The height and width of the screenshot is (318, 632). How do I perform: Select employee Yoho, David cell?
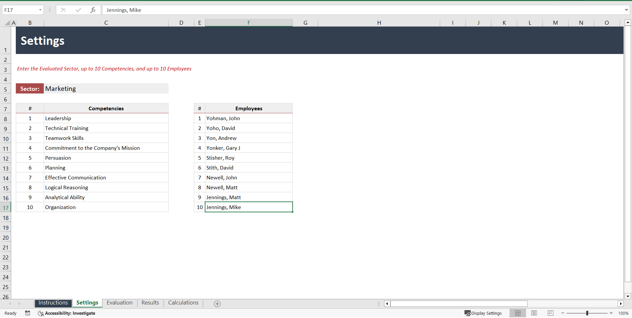(249, 128)
